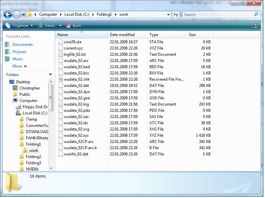This screenshot has width=265, height=198.
Task: Select Christopher in the folder tree
Action: [x=30, y=88]
